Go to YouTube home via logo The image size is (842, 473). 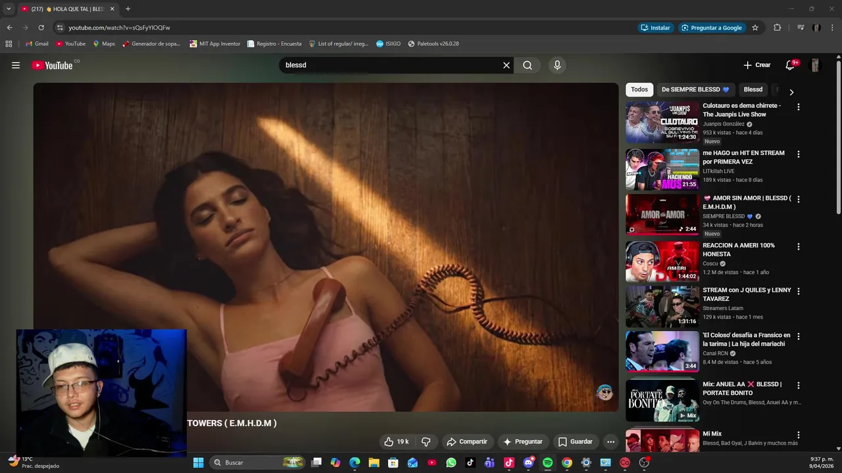click(x=52, y=65)
